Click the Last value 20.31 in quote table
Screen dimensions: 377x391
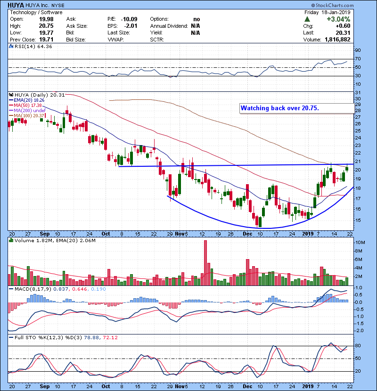point(343,33)
